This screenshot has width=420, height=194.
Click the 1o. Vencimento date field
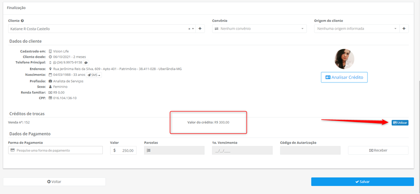pos(242,150)
